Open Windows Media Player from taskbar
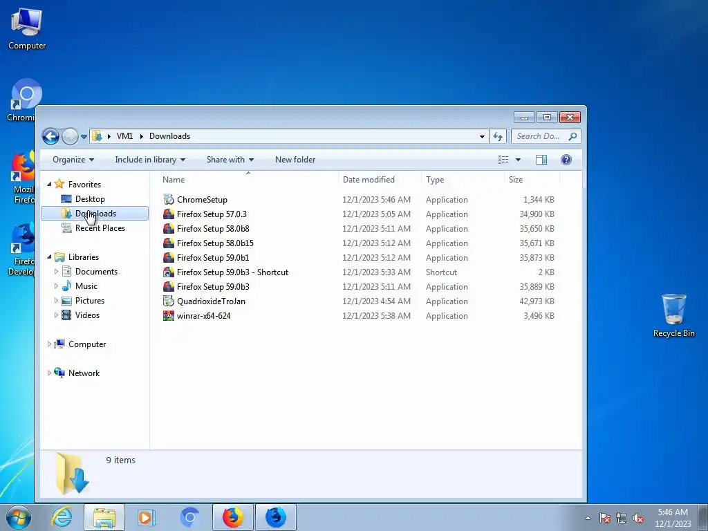The image size is (708, 531). coord(146,517)
